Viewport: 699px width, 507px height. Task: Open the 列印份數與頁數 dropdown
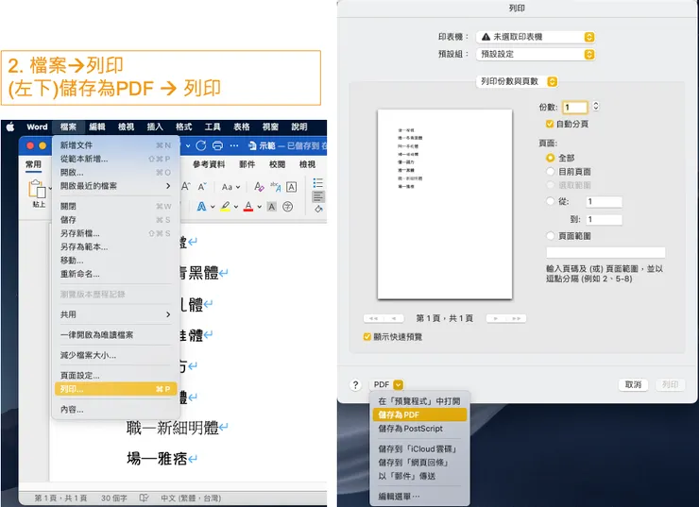[517, 81]
